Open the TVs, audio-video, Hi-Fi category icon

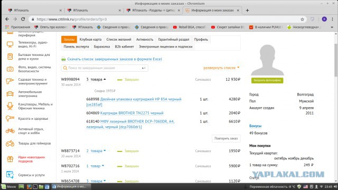pos(10,44)
